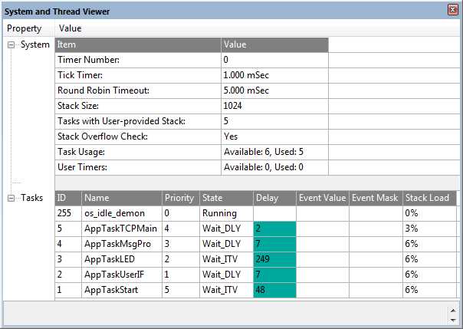The height and width of the screenshot is (329, 463).
Task: Select the ID 255 cell
Action: click(x=68, y=213)
